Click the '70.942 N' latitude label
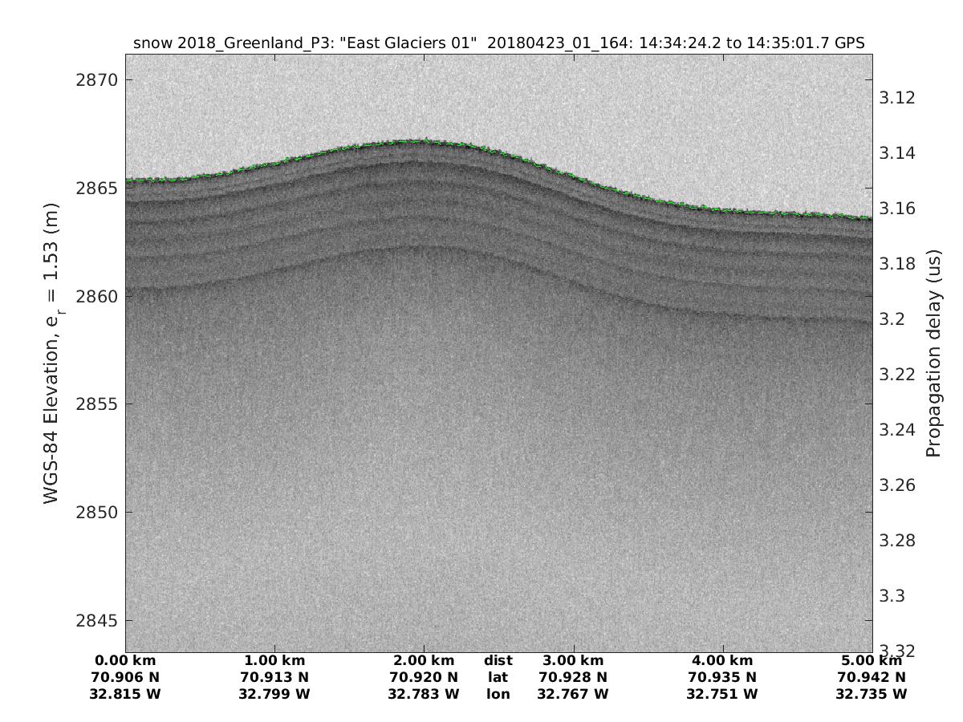Viewport: 963px width, 722px height. (872, 677)
